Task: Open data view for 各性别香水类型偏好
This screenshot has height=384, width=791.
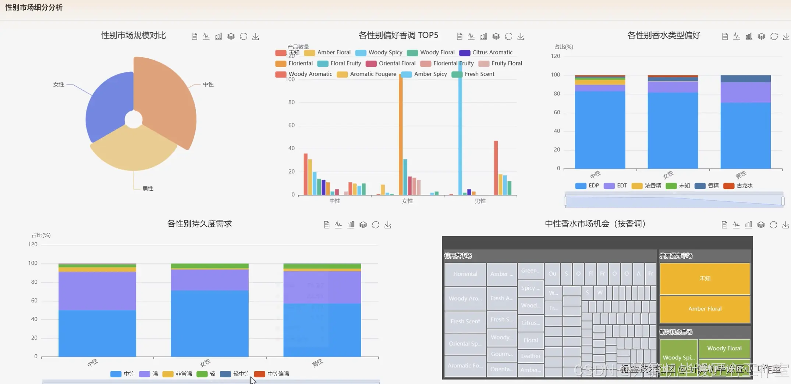Action: pos(725,36)
